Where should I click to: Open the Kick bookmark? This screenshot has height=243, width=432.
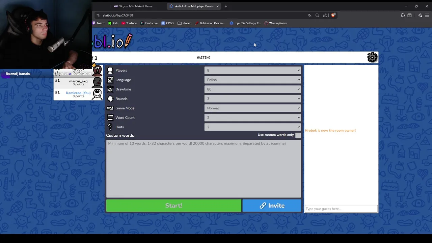click(113, 23)
